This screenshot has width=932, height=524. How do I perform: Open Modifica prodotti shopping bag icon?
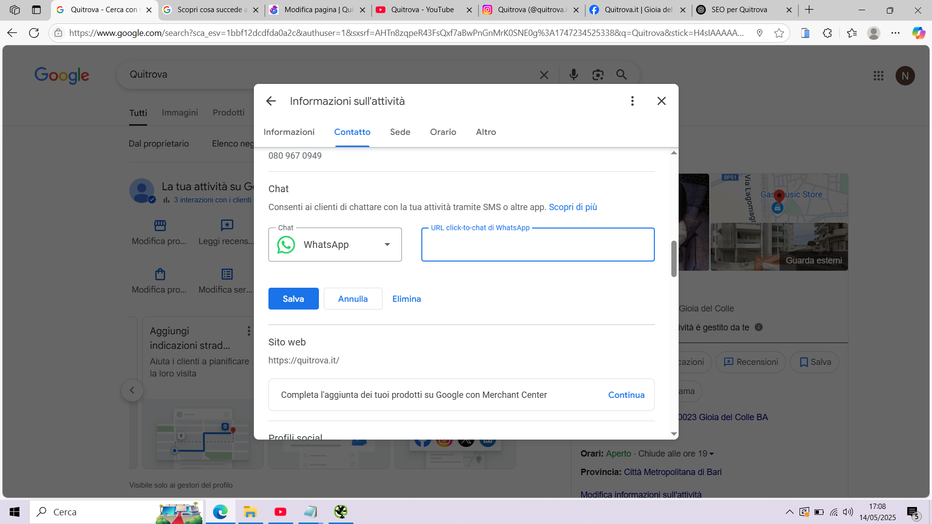coord(160,274)
